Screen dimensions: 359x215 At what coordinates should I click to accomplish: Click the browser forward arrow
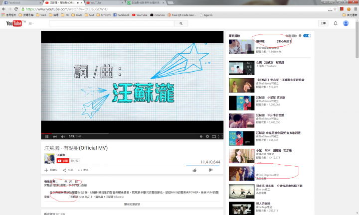pos(10,9)
